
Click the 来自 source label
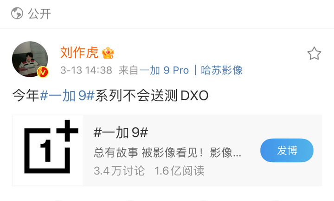click(x=128, y=70)
